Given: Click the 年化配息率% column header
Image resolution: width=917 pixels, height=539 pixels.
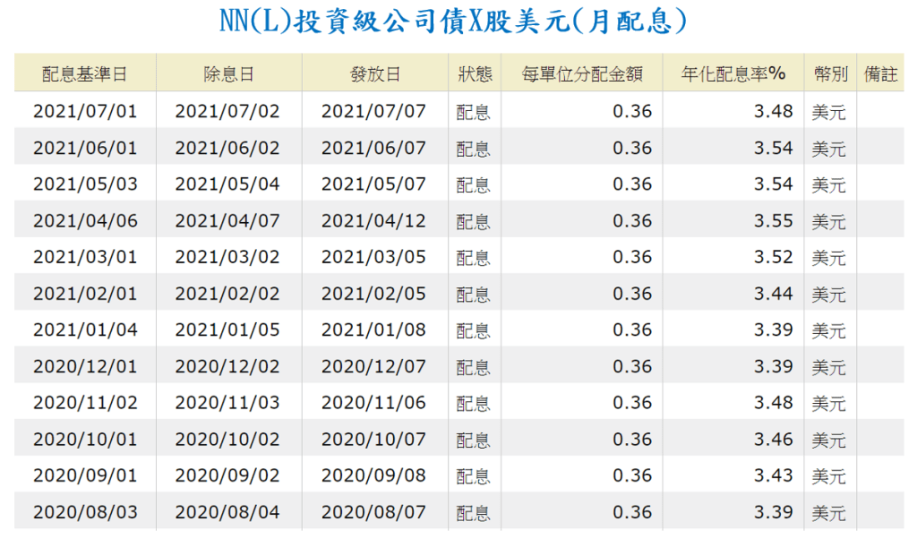Looking at the screenshot, I should tap(733, 74).
